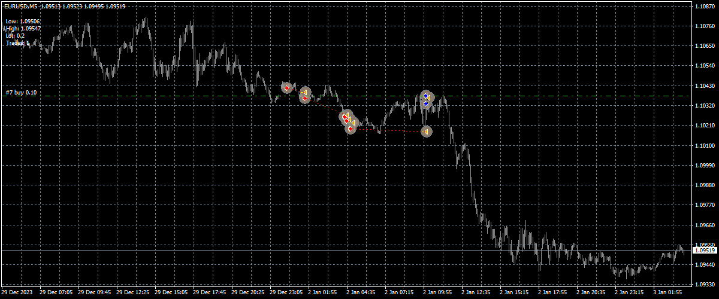Image resolution: width=719 pixels, height=299 pixels.
Task: Click the 1.09880 price scale label
Action: [x=705, y=185]
